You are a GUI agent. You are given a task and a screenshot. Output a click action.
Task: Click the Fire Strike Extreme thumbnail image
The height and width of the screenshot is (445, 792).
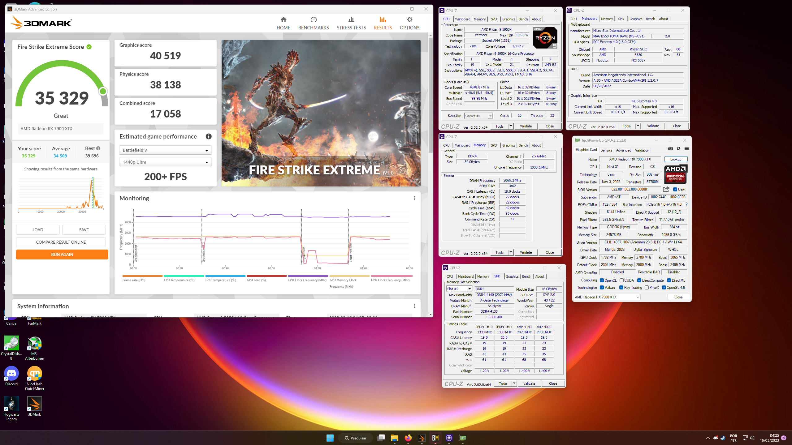coord(321,113)
